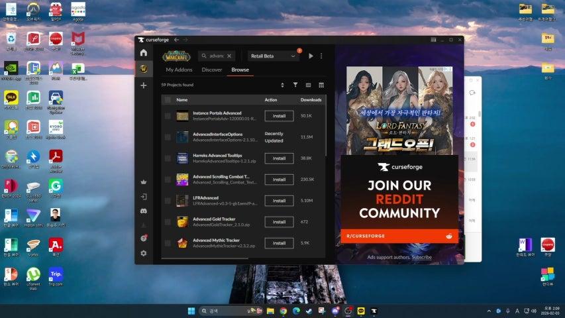
Task: Click the World of Warcraft logo banner
Action: [x=176, y=56]
